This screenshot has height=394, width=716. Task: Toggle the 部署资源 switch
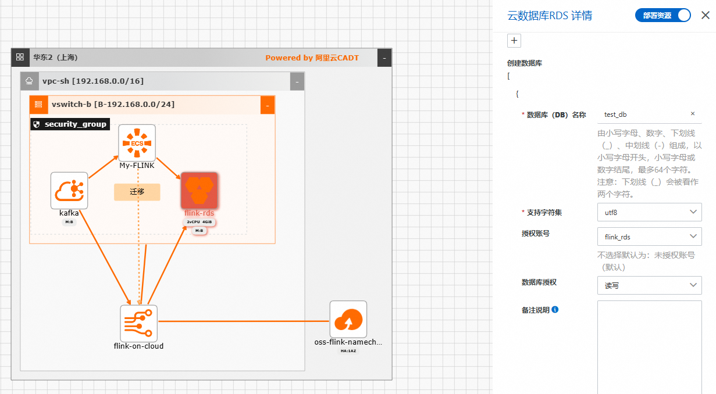point(662,16)
